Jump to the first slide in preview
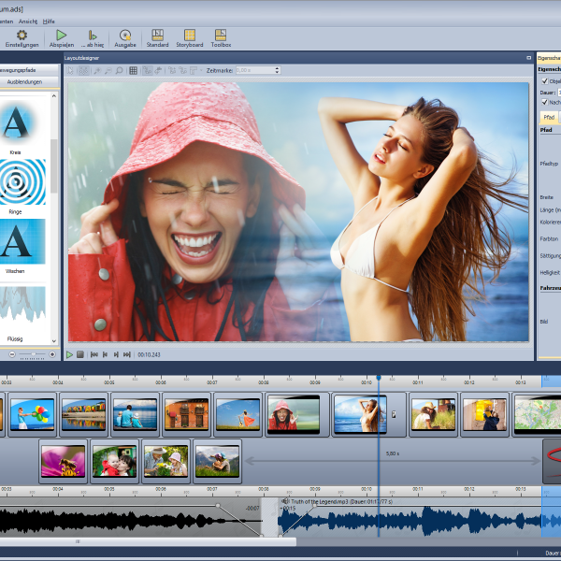The height and width of the screenshot is (561, 561). tap(94, 354)
